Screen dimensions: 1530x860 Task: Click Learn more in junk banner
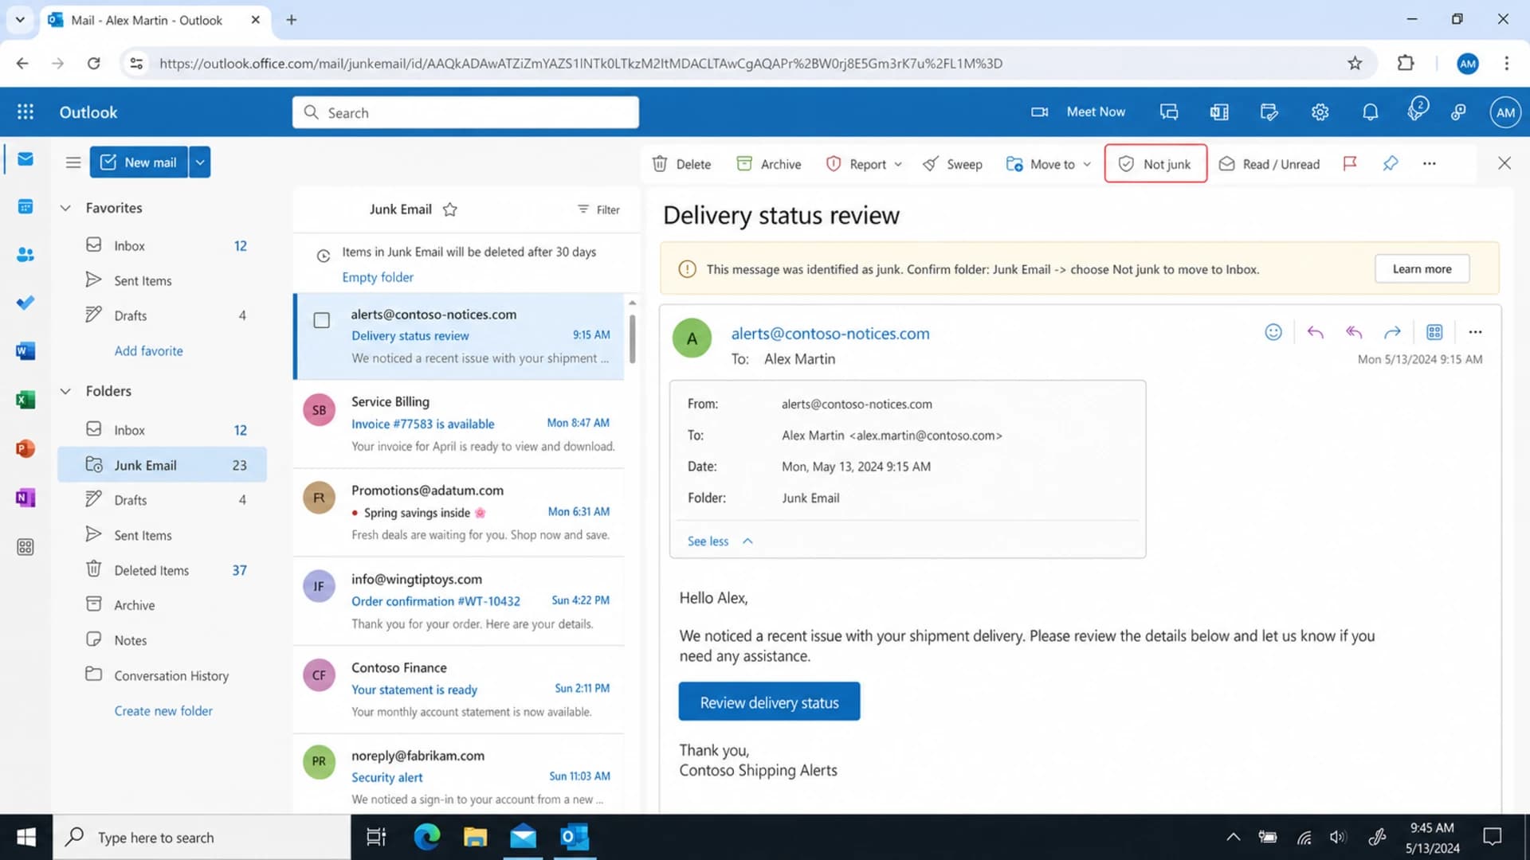point(1422,269)
